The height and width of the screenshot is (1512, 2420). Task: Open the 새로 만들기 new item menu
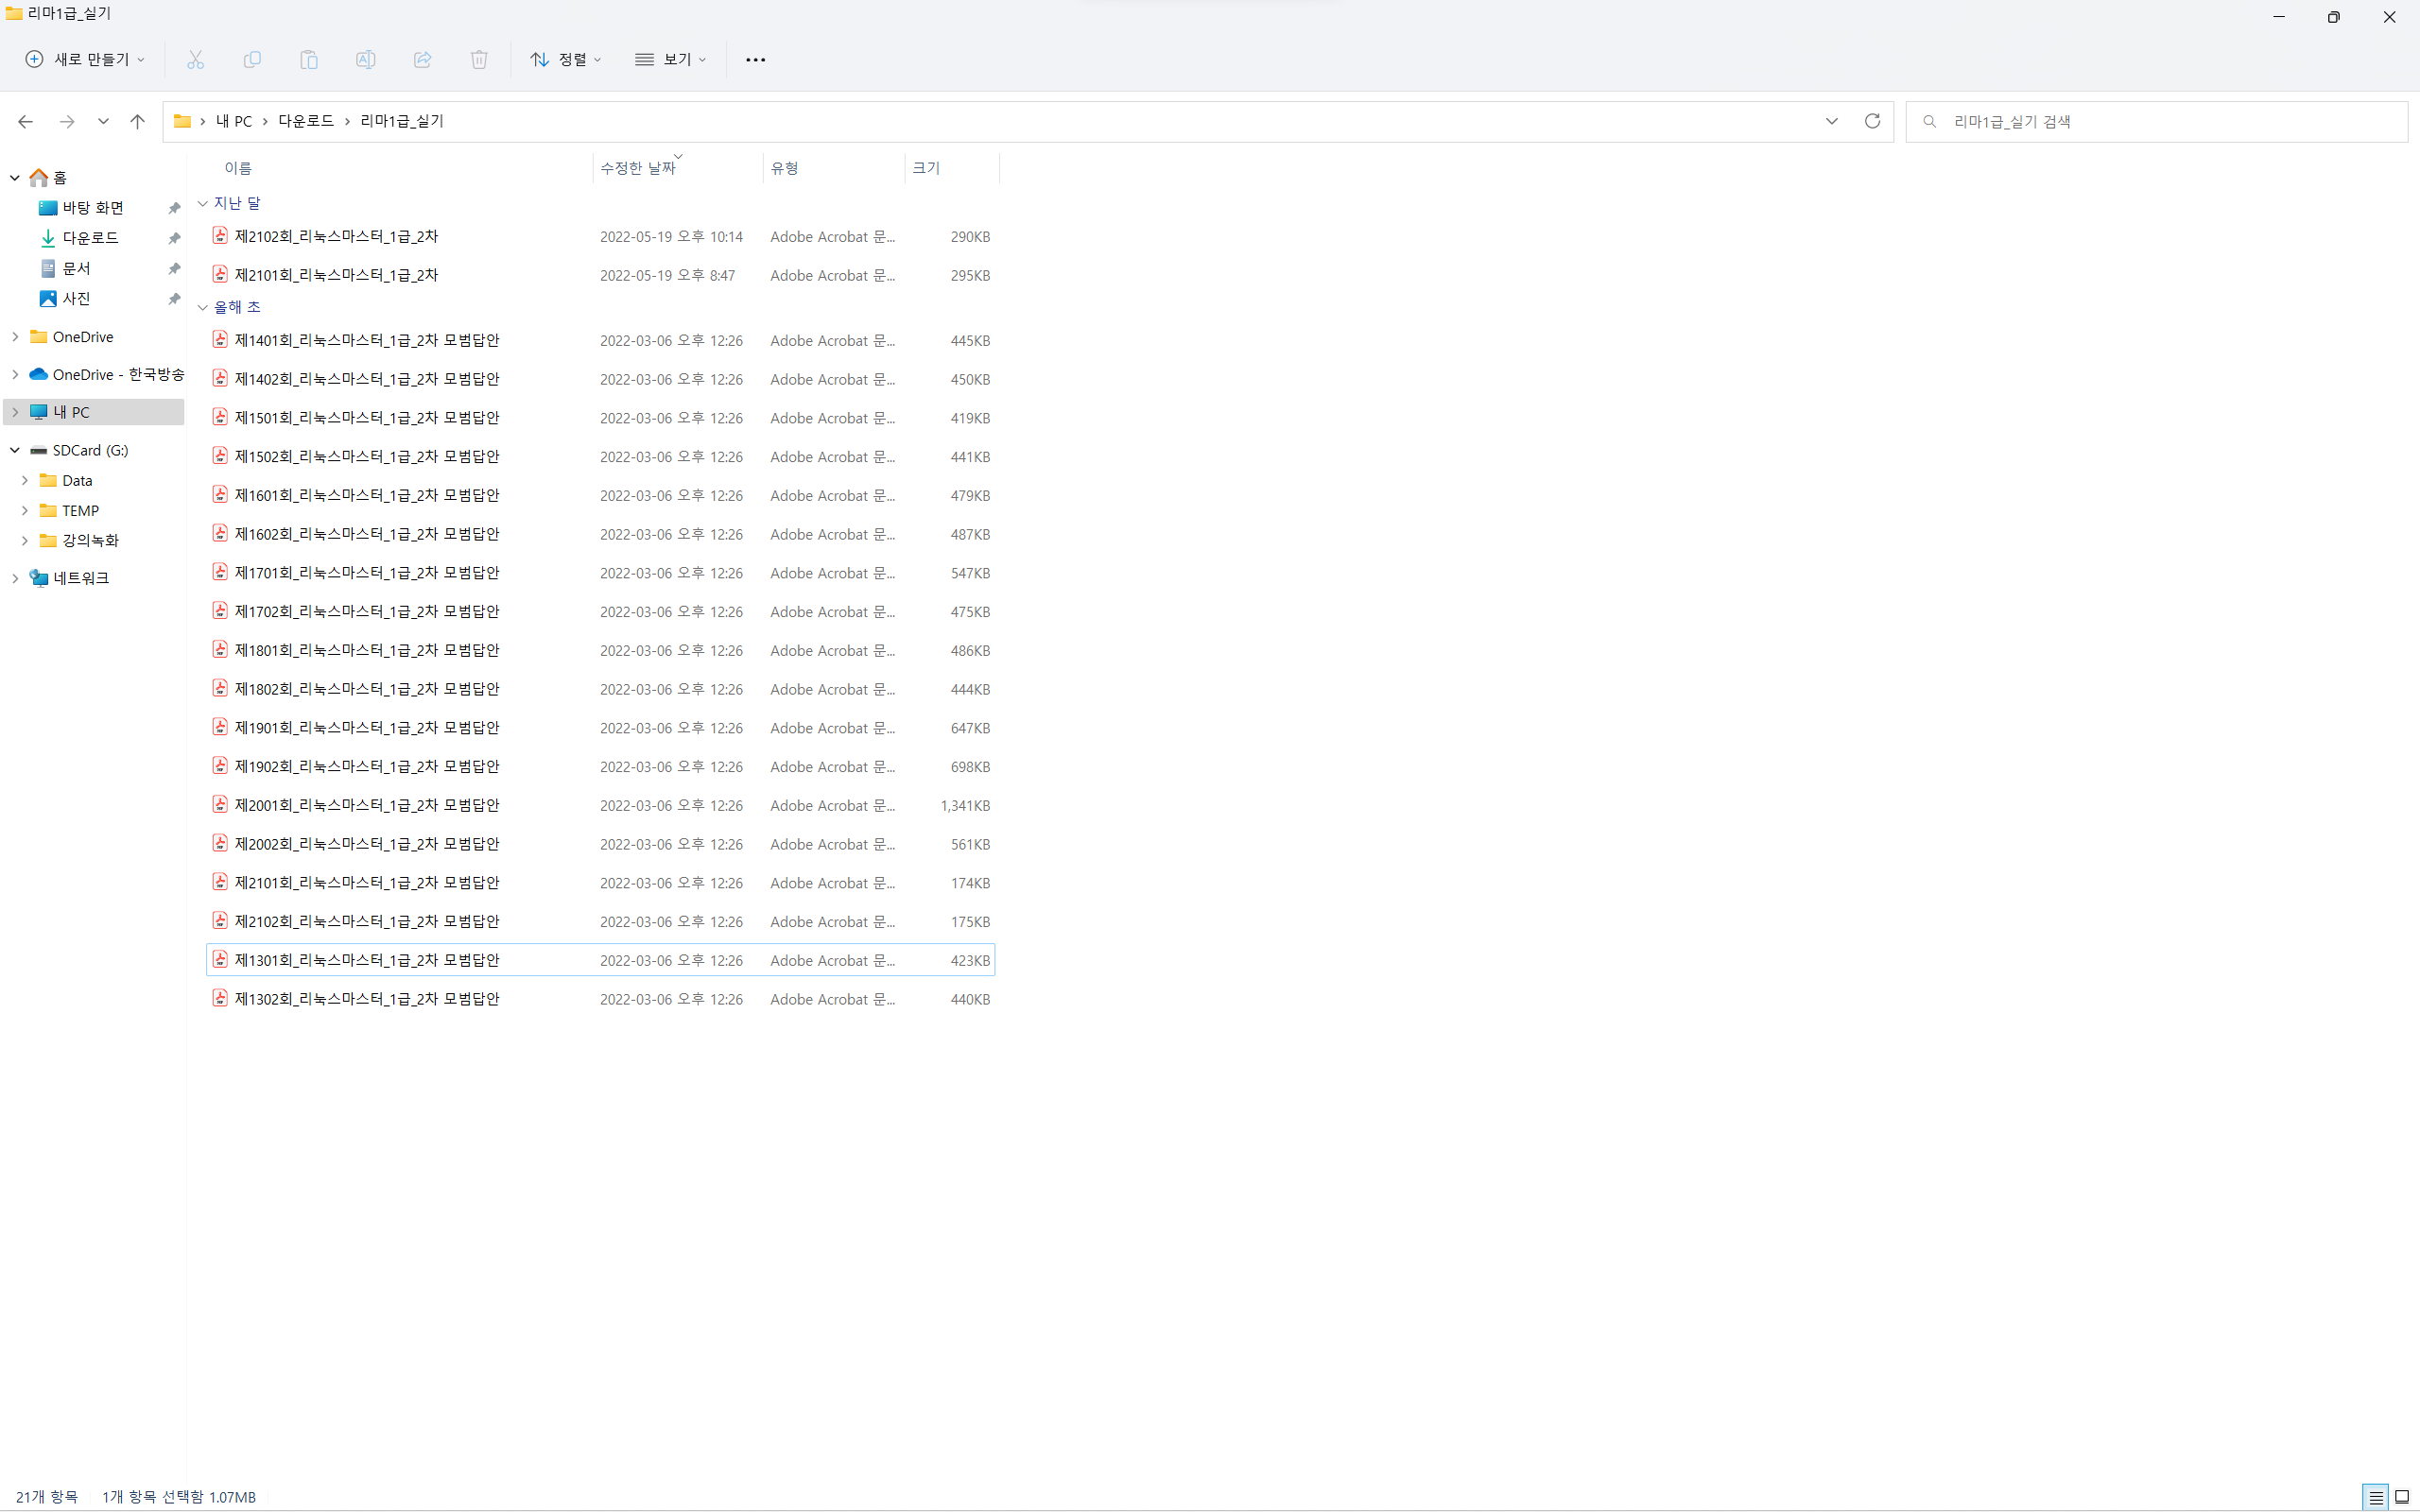[85, 60]
